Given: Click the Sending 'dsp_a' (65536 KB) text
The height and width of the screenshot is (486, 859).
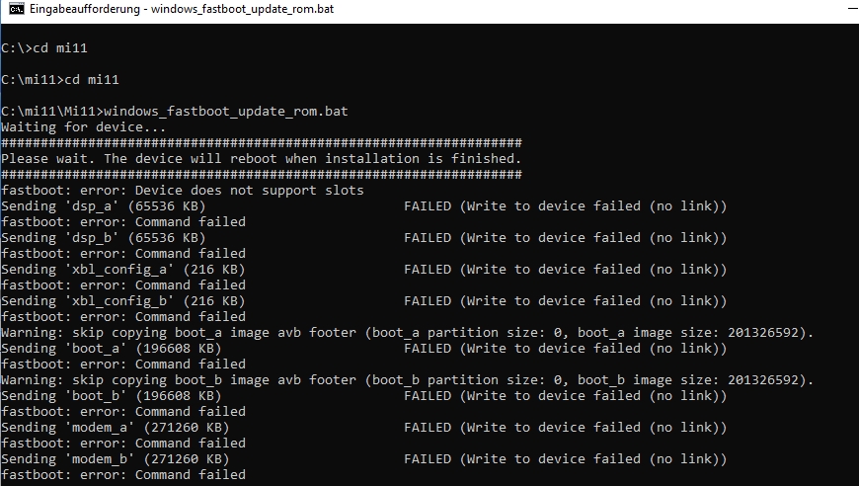Looking at the screenshot, I should (103, 206).
